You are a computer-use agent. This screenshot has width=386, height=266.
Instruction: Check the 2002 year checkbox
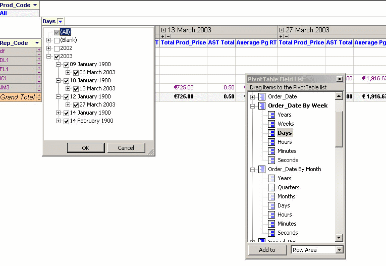[57, 48]
